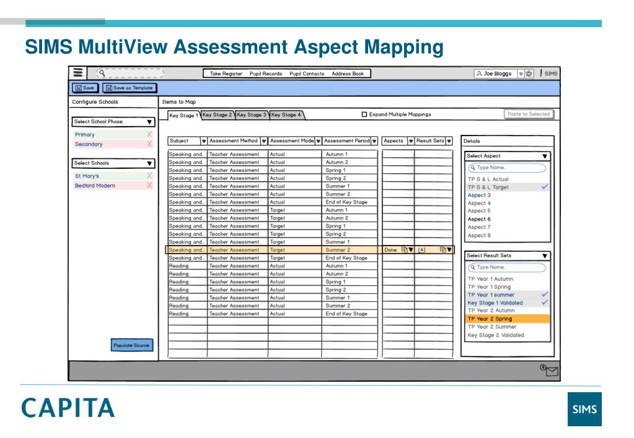Select TP Year 1 Spring result set
This screenshot has height=438, width=634.
(x=489, y=286)
